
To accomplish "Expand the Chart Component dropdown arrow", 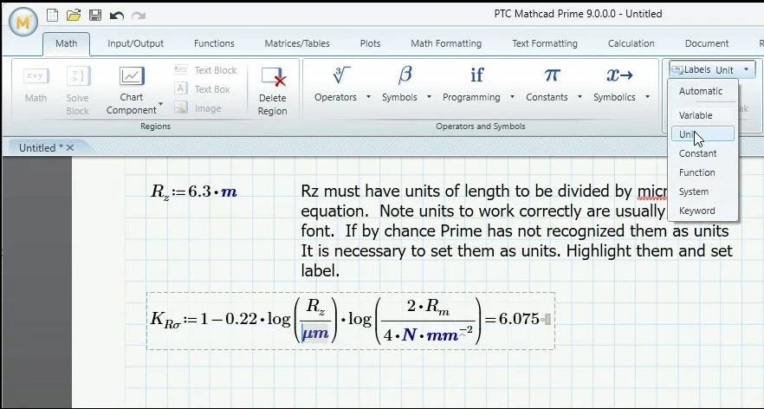I will point(161,104).
